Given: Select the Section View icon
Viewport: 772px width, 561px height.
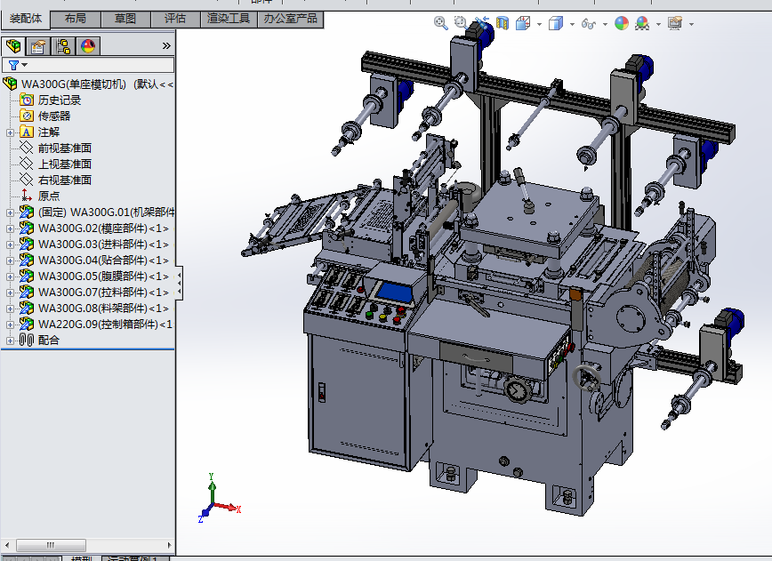Looking at the screenshot, I should click(x=503, y=23).
